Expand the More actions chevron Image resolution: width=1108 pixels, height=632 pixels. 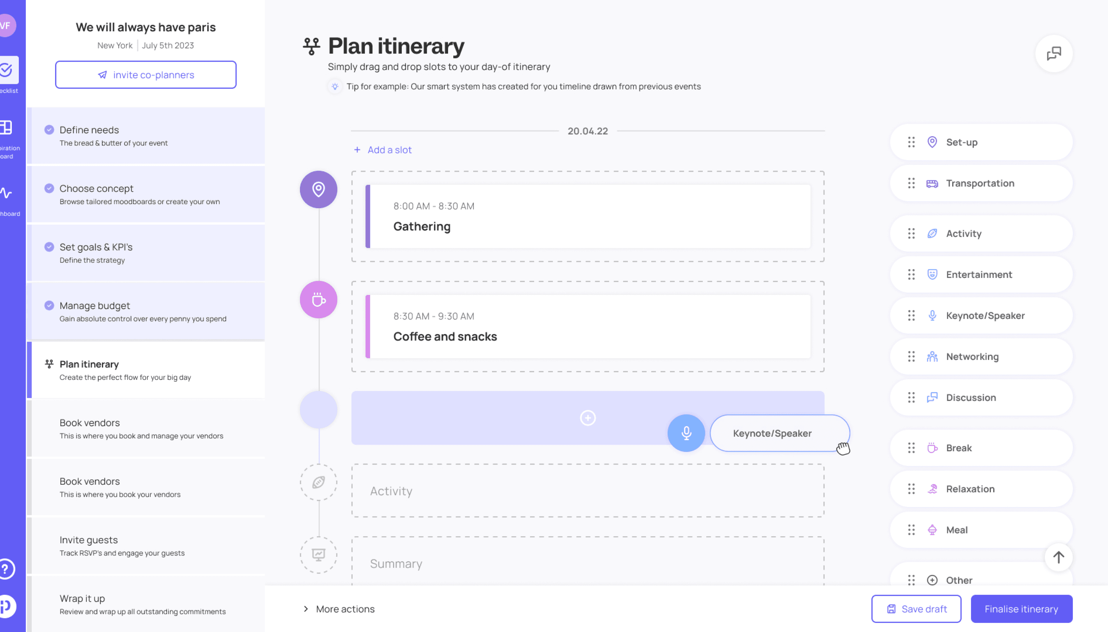pos(306,609)
